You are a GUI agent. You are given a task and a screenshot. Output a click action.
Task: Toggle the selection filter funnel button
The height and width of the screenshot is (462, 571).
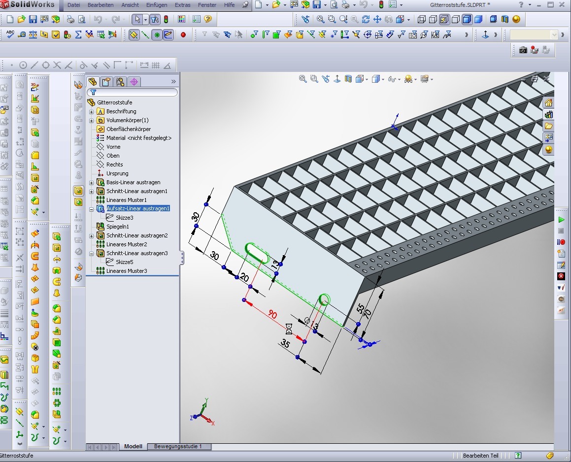click(x=155, y=19)
